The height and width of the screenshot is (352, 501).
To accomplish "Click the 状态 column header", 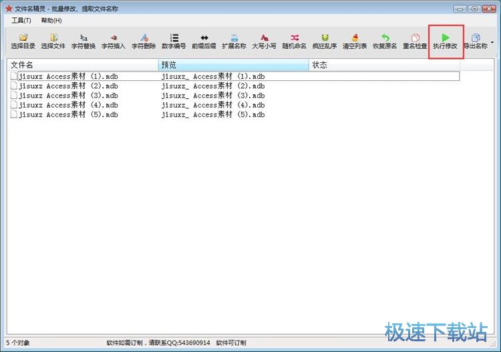I will pos(384,65).
